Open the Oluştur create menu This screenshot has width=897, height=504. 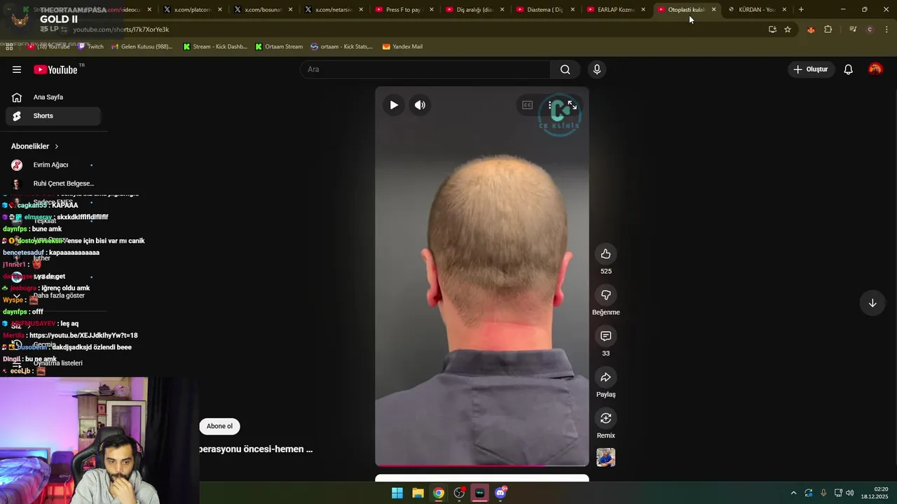point(810,69)
